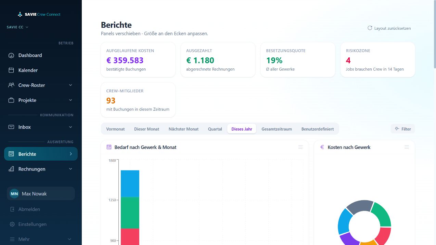Click the green donut chart slice
436x245 pixels.
tap(382, 215)
